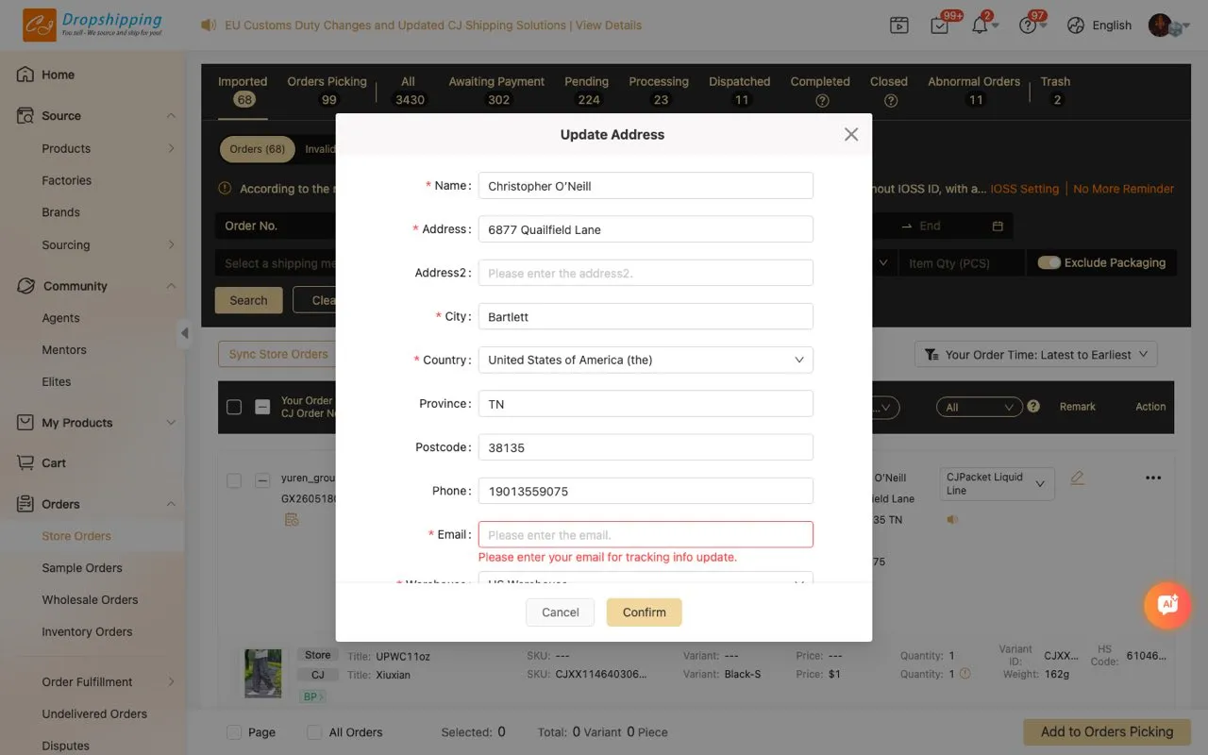Open the Your Order Time sort dropdown

1036,354
